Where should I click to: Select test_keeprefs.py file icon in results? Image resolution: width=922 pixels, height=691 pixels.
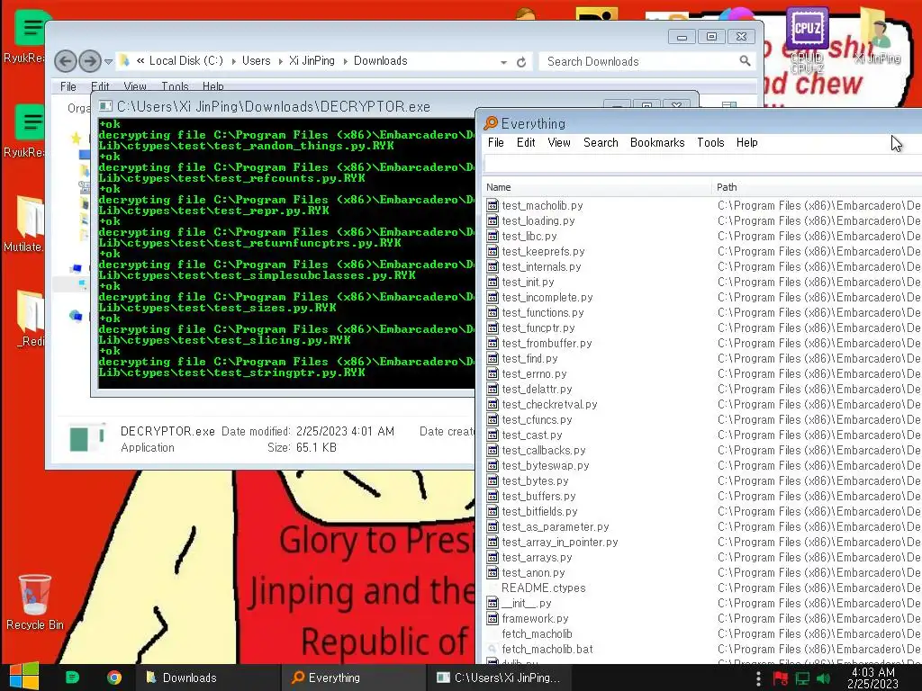pos(493,252)
